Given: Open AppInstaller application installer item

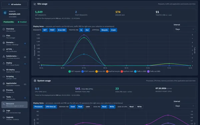Looking at the screenshot, I should click(15, 84).
